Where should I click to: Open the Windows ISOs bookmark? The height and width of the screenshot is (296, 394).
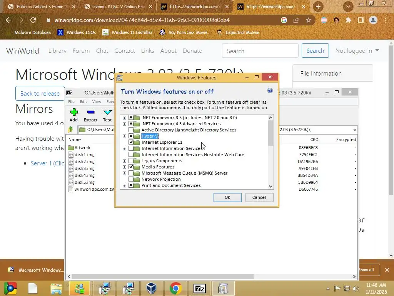77,32
